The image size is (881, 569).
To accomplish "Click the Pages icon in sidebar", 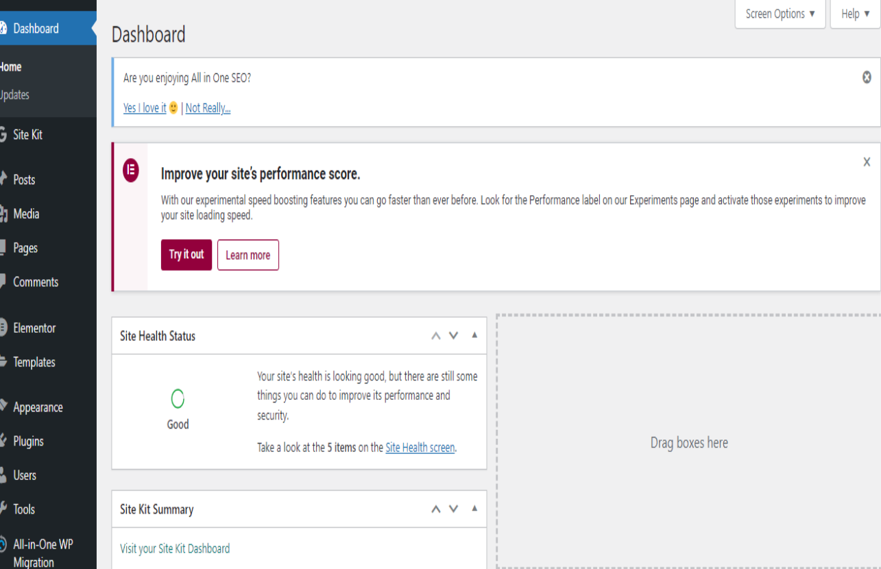I will [x=2, y=248].
